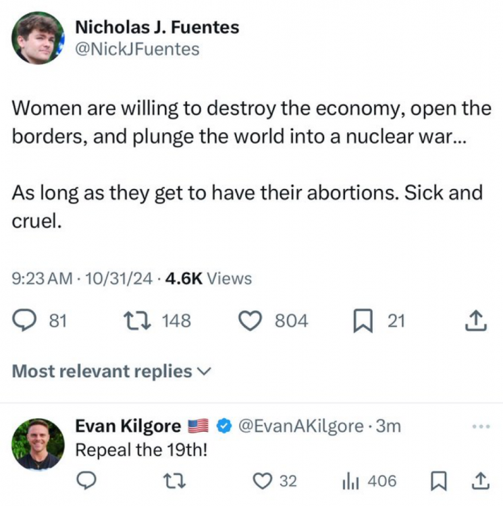Click reply icon under "Repeal the 19th!"
This screenshot has height=506, width=503.
click(86, 481)
